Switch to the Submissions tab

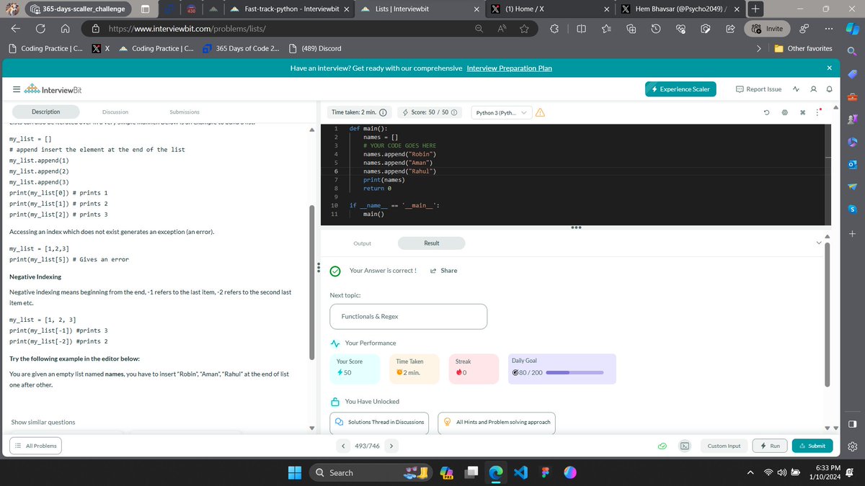pos(185,112)
